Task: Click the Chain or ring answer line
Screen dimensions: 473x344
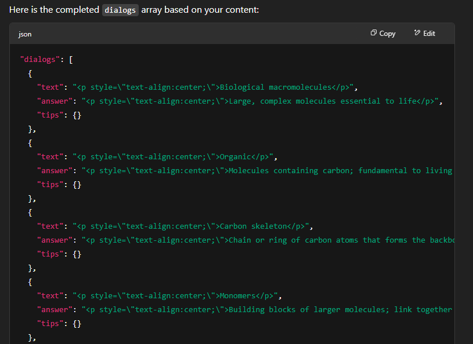Action: (245, 240)
